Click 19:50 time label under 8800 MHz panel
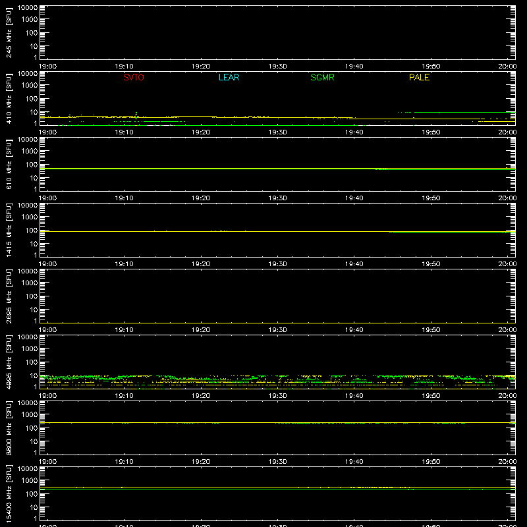The height and width of the screenshot is (527, 527). click(431, 462)
